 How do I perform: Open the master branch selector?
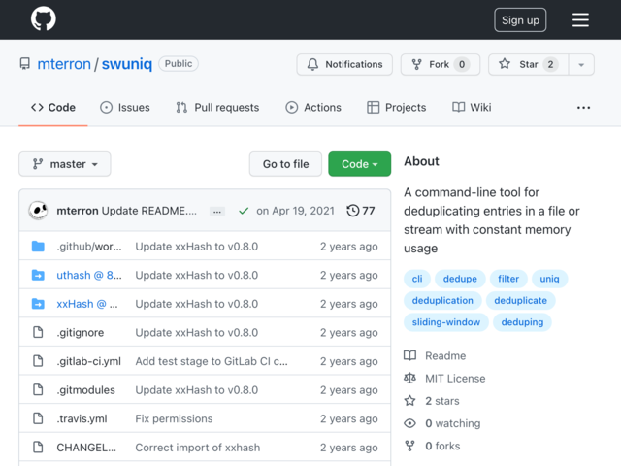tap(65, 164)
